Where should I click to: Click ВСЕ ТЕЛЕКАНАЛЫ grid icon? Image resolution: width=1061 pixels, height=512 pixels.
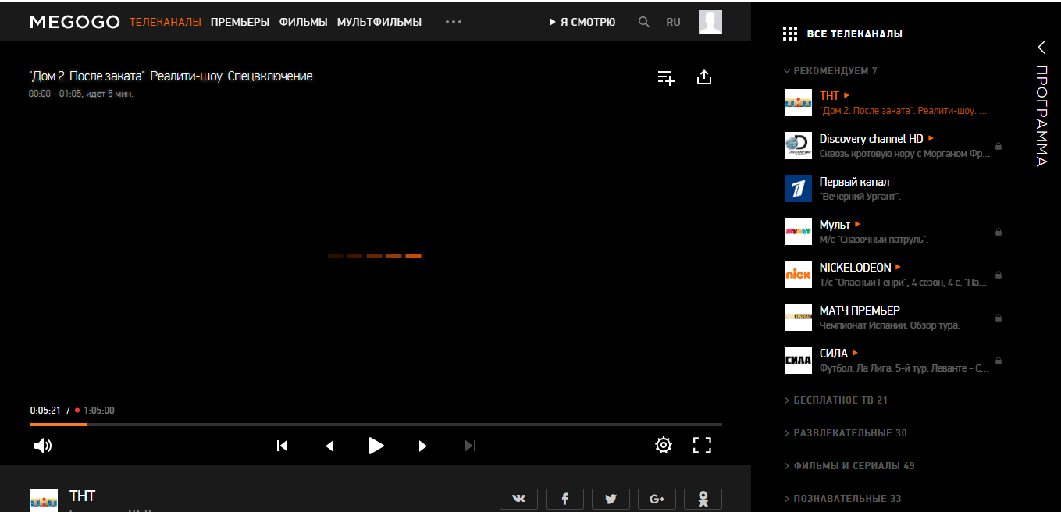coord(790,34)
